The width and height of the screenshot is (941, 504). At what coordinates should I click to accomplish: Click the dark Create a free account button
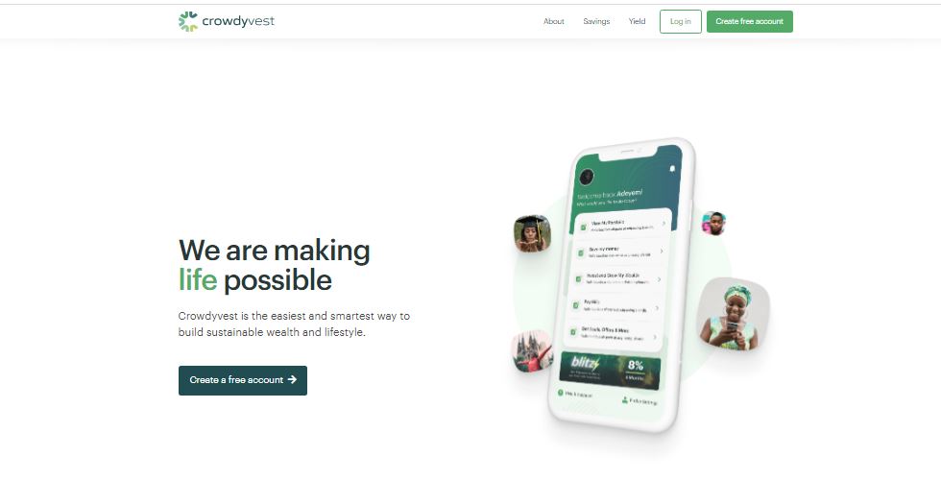coord(242,380)
